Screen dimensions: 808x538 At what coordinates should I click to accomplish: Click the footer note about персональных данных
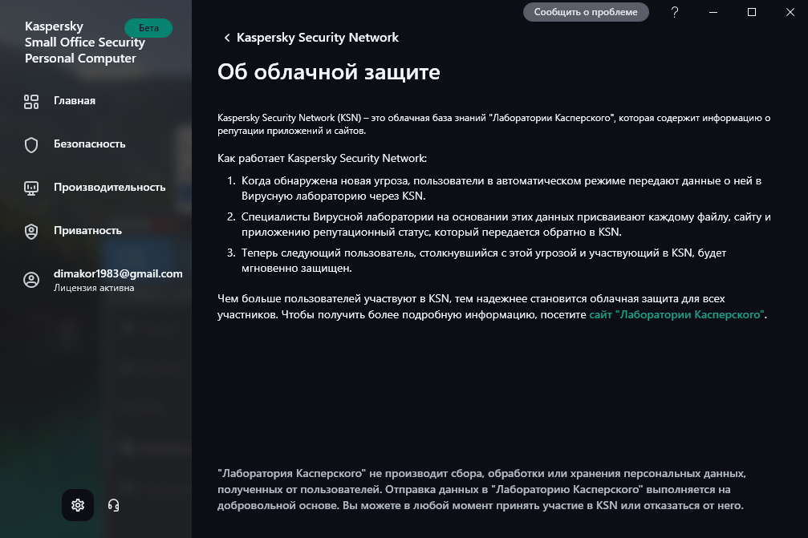(x=481, y=490)
